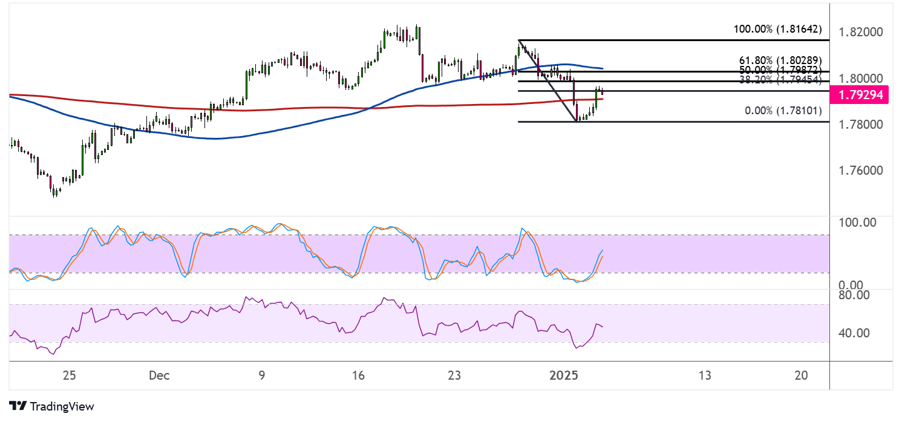Click the 38.20% (1.79454) Fibonacci label
This screenshot has height=422, width=902.
coord(780,79)
